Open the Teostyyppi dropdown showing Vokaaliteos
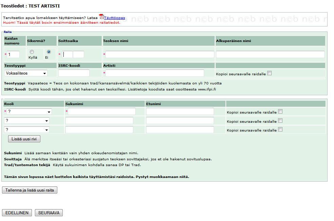This screenshot has width=334, height=221. [x=26, y=73]
